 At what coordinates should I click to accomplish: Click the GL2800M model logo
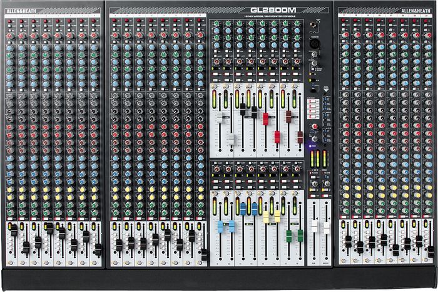(273, 11)
